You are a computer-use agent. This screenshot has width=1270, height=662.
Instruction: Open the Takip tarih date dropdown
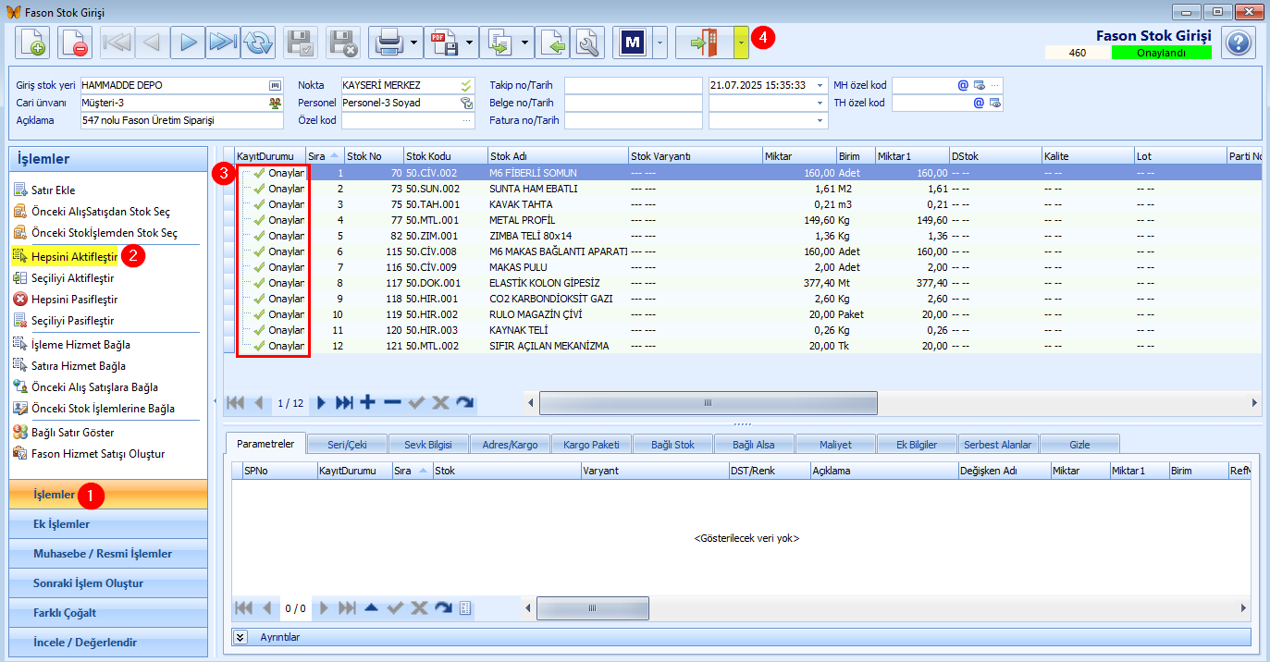pos(820,85)
